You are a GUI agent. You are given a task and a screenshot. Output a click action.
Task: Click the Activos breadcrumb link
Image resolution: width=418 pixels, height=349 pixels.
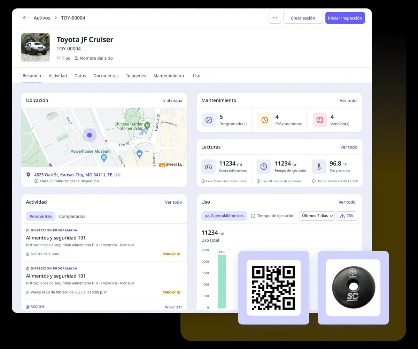click(42, 18)
